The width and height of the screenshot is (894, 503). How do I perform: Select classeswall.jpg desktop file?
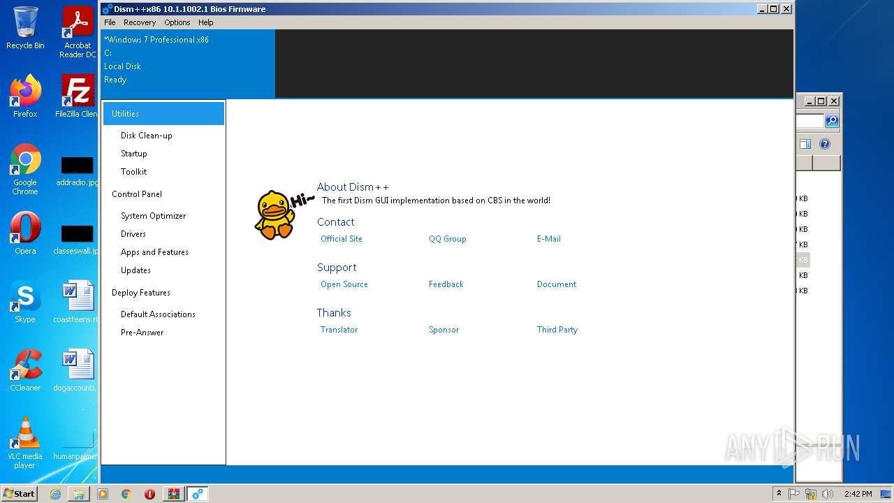click(x=78, y=239)
